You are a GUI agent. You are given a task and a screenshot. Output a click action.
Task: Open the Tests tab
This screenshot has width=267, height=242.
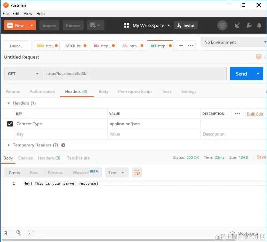pos(167,92)
